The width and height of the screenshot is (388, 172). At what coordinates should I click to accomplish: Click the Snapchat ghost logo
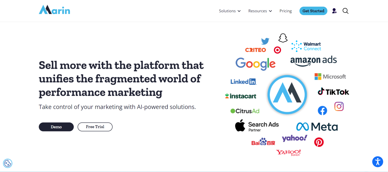tap(283, 38)
